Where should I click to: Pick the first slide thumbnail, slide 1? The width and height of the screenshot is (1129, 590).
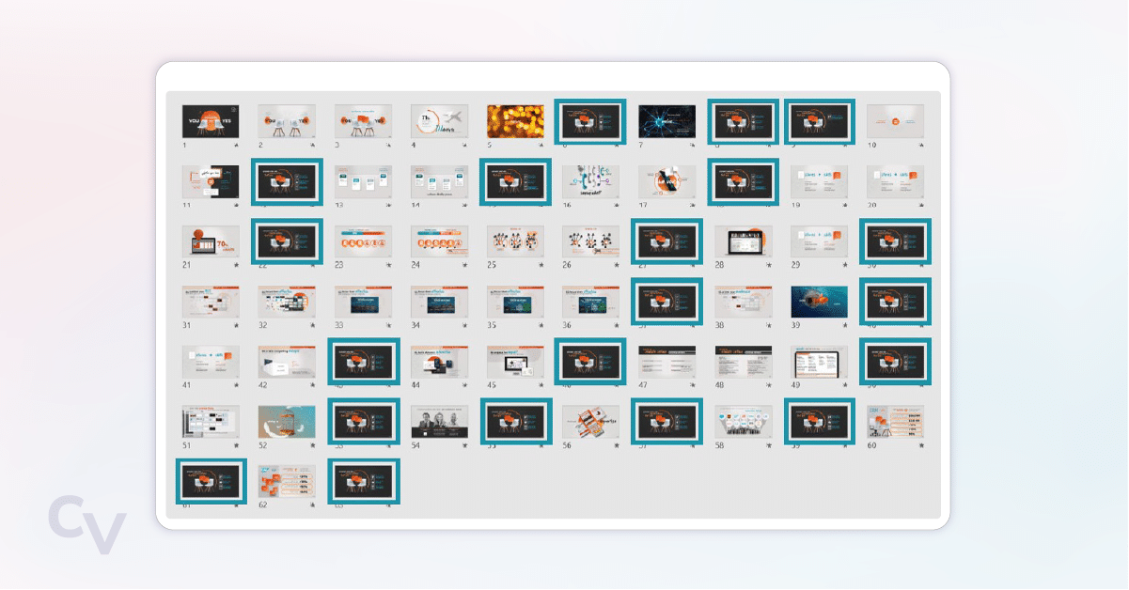pyautogui.click(x=210, y=121)
